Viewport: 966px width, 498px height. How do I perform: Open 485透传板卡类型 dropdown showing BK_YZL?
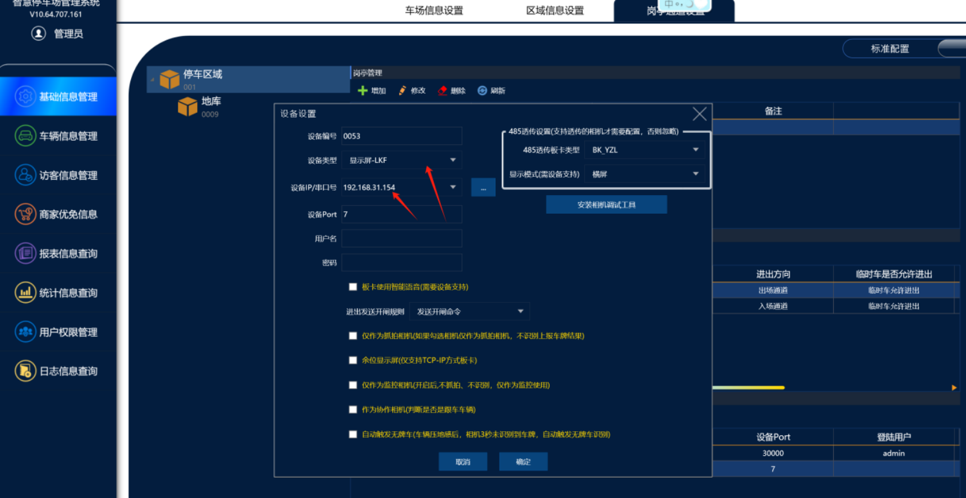tap(644, 150)
